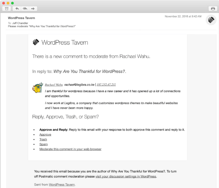Open Moderate this comment in your web browser
This screenshot has width=219, height=188.
[x=71, y=149]
